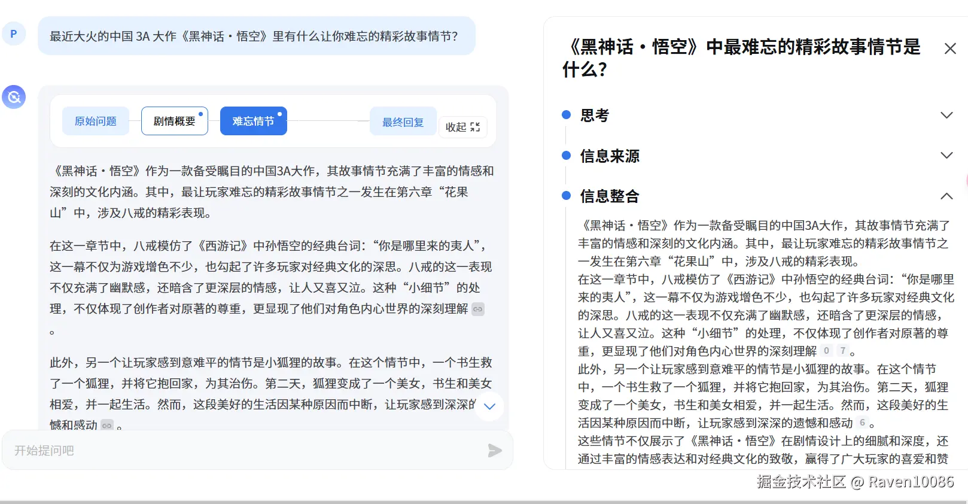The image size is (968, 504).
Task: Click the right panel title 《黑神话·悟空》中最难忘
Action: 741,58
